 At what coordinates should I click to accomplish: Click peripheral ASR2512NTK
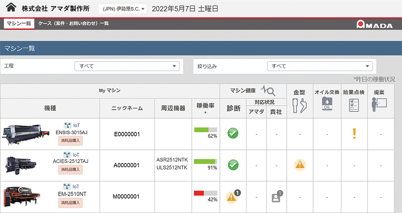coord(172,160)
